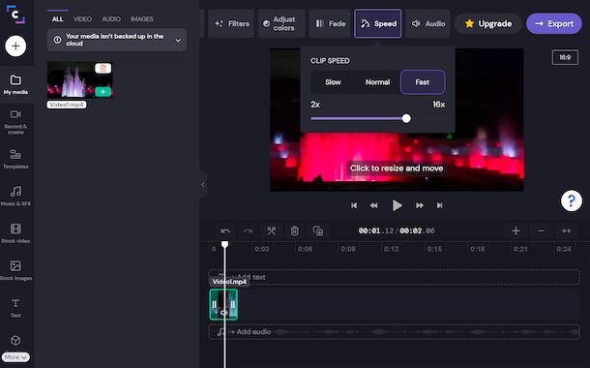Switch to the AUDIO media tab

[111, 18]
